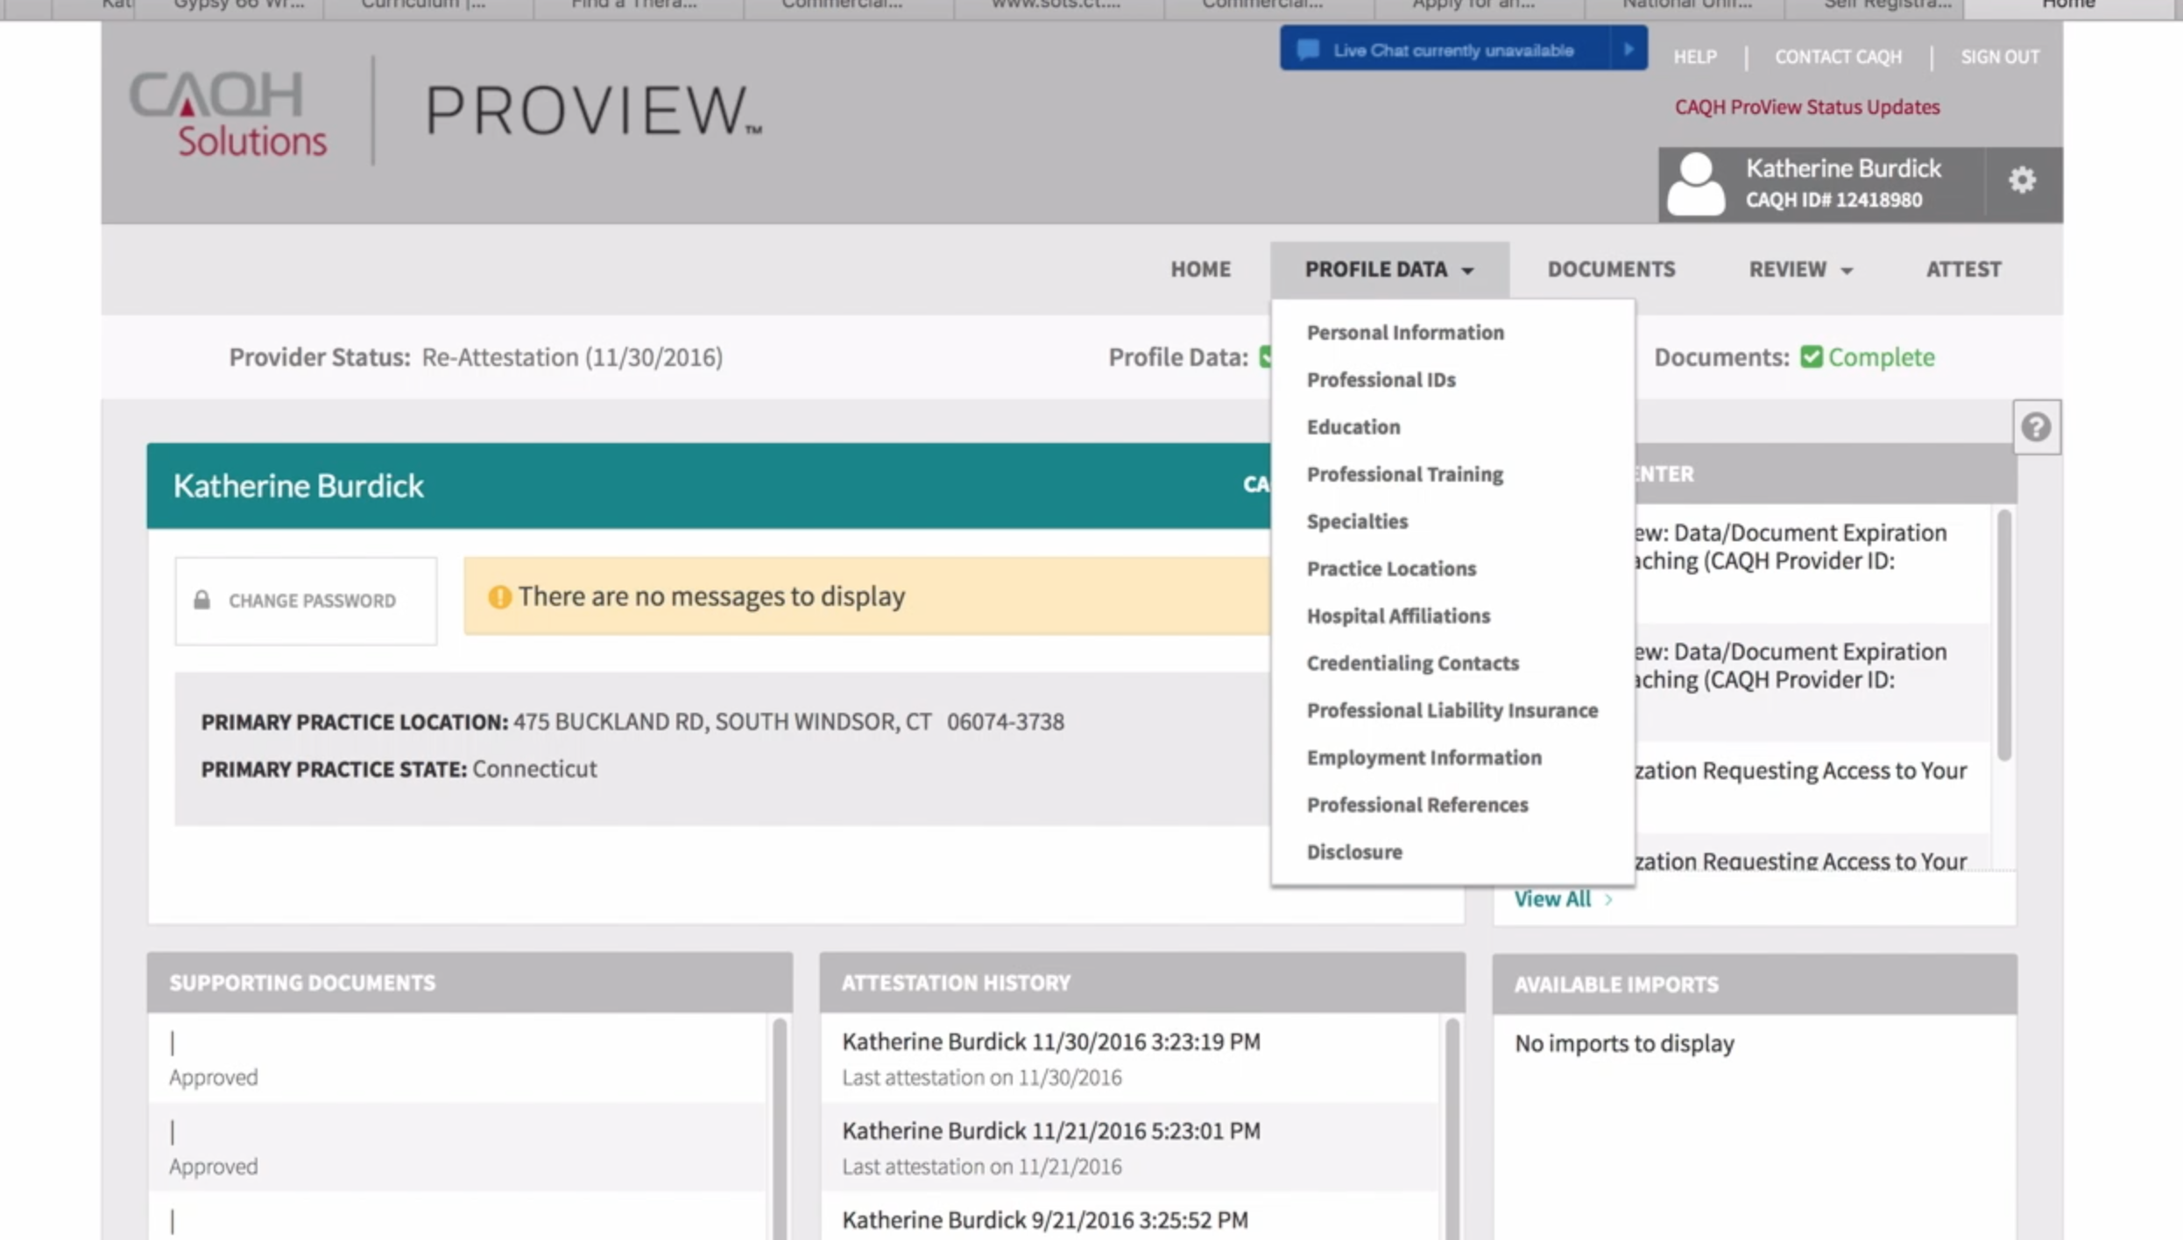Choose Education in Profile Data menu
This screenshot has height=1240, width=2183.
pos(1353,427)
